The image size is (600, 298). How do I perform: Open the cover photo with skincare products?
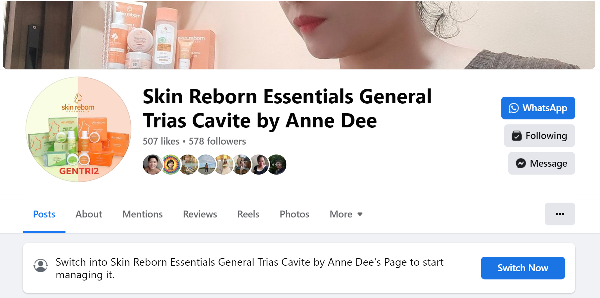pyautogui.click(x=299, y=35)
